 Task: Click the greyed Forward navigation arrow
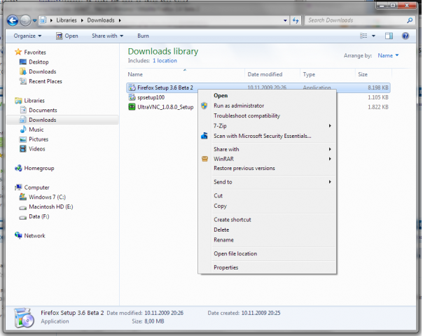(25, 20)
